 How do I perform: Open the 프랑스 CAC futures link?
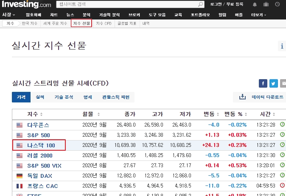point(42,186)
